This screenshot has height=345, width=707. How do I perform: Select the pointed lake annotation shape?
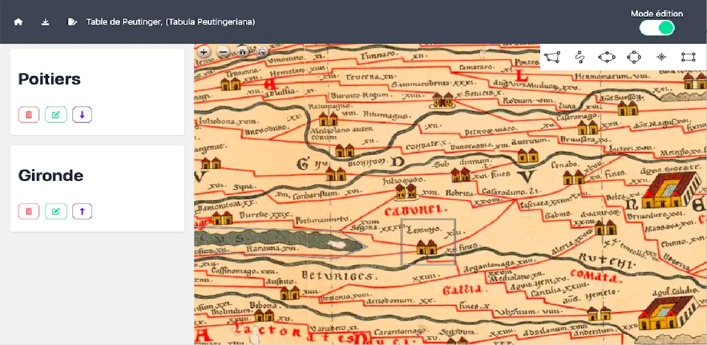pos(280,243)
